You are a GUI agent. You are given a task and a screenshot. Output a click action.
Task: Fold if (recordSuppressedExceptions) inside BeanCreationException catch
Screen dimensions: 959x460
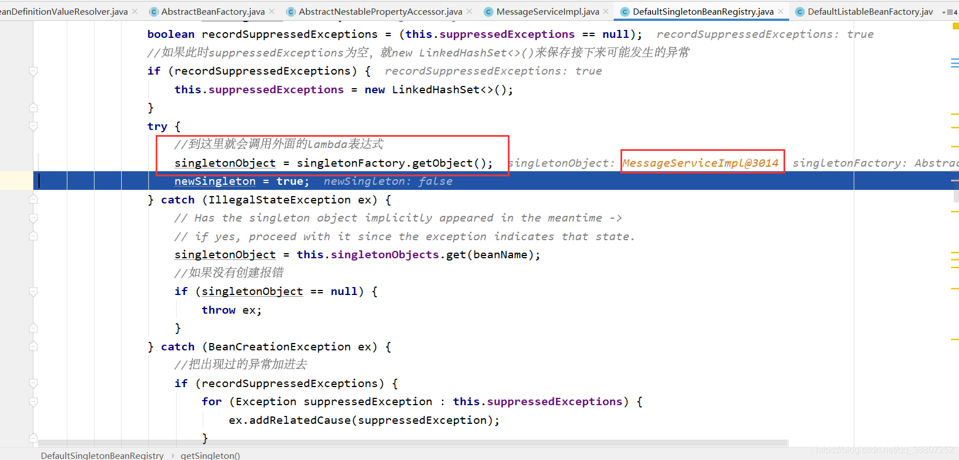[x=33, y=384]
